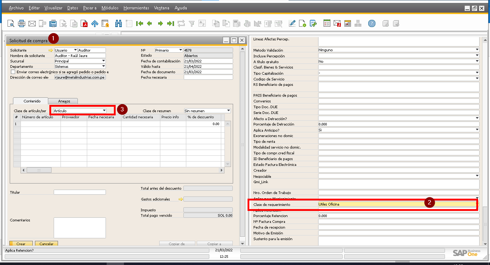490x265 pixels.
Task: Click the item table vertical scrollbar
Action: [227, 143]
